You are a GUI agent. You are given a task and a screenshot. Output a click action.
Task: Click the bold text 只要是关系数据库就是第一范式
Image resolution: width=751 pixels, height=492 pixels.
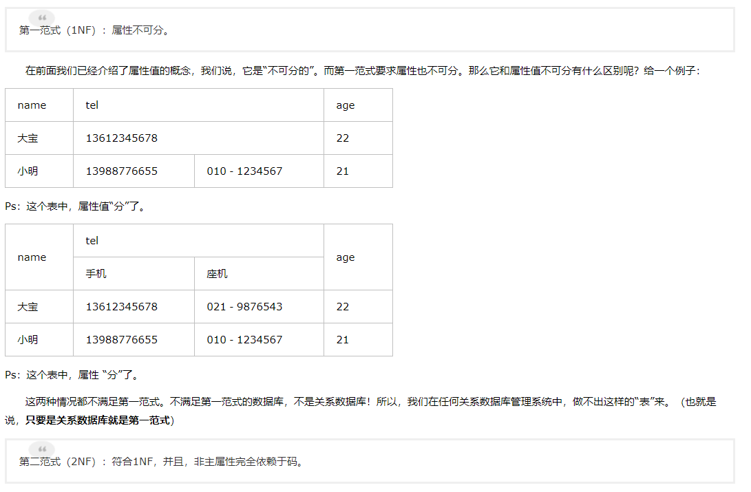coord(98,420)
